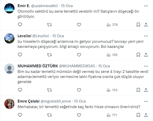This screenshot has height=121, width=153.
Task: Share Levzilol's tweet
Action: tap(146, 55)
